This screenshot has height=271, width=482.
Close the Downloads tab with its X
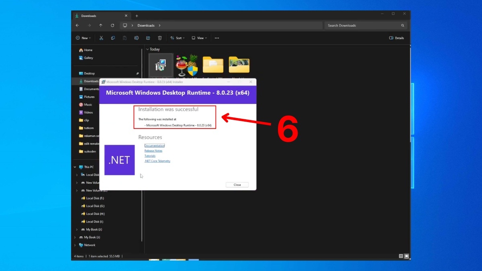click(x=126, y=16)
